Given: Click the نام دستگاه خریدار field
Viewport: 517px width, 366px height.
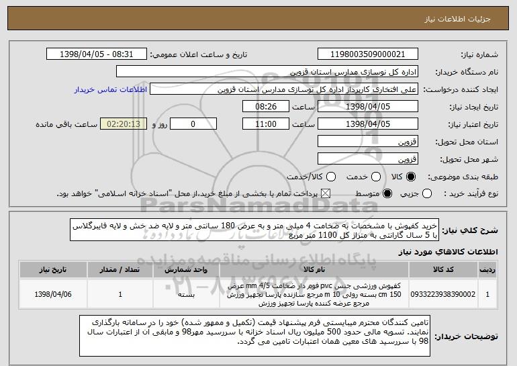Looking at the screenshot, I should (267, 72).
